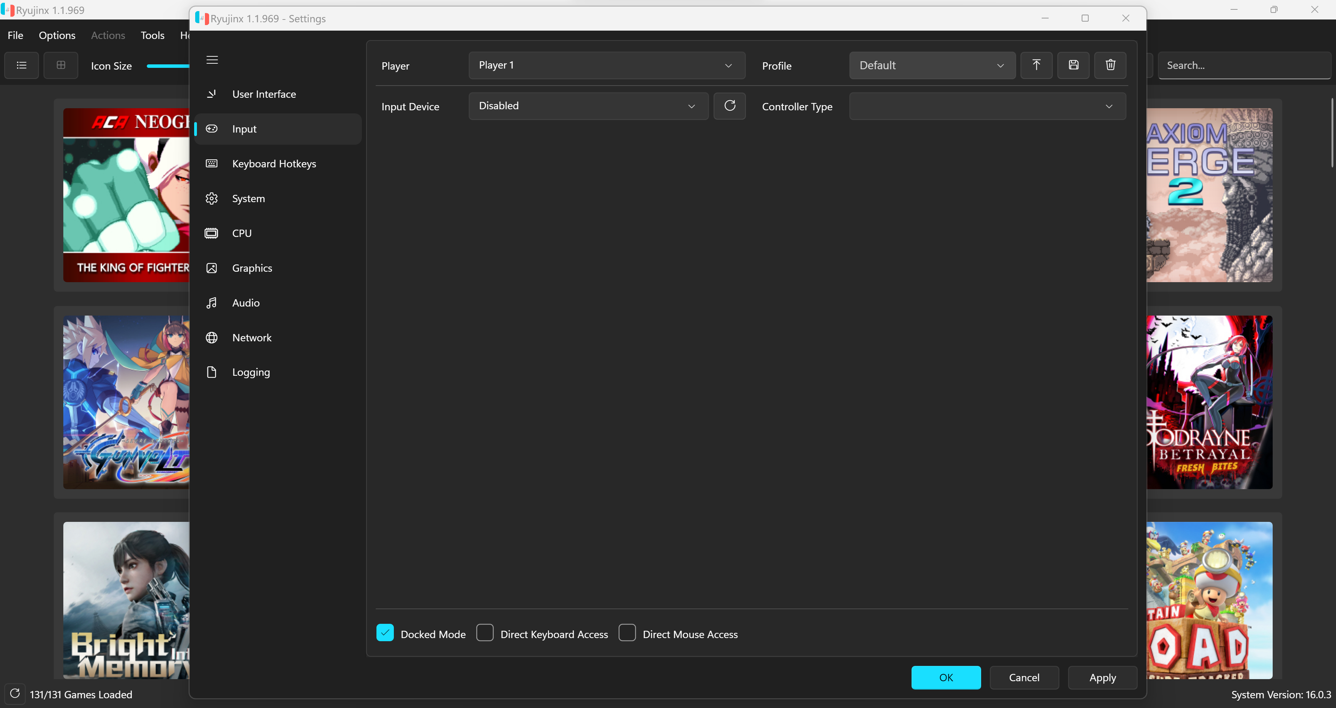Switch to list view in toolbar
Viewport: 1336px width, 708px height.
tap(21, 65)
